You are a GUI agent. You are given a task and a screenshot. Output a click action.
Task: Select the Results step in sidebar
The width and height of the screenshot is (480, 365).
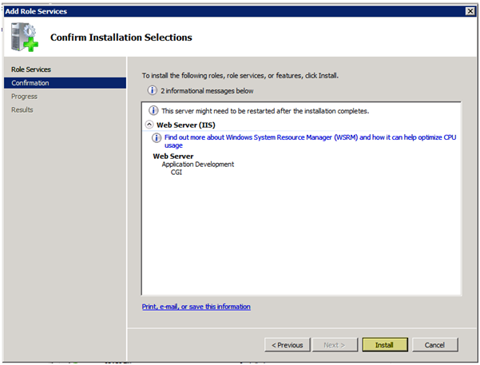click(22, 109)
